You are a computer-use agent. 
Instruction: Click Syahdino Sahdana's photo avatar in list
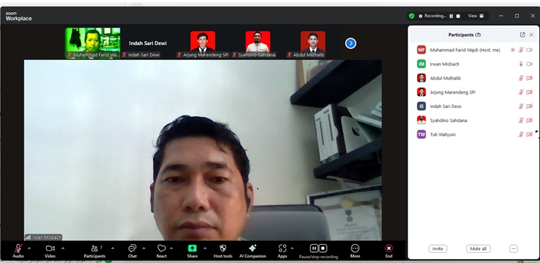tap(421, 121)
